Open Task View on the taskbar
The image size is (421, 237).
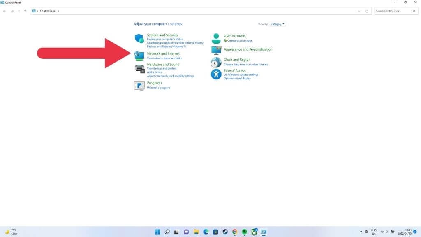pyautogui.click(x=176, y=232)
